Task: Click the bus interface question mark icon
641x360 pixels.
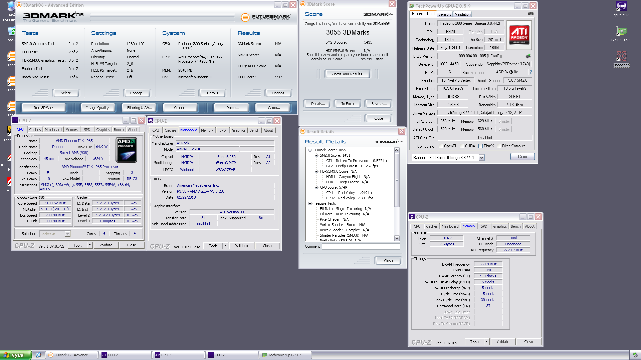Action: point(530,72)
